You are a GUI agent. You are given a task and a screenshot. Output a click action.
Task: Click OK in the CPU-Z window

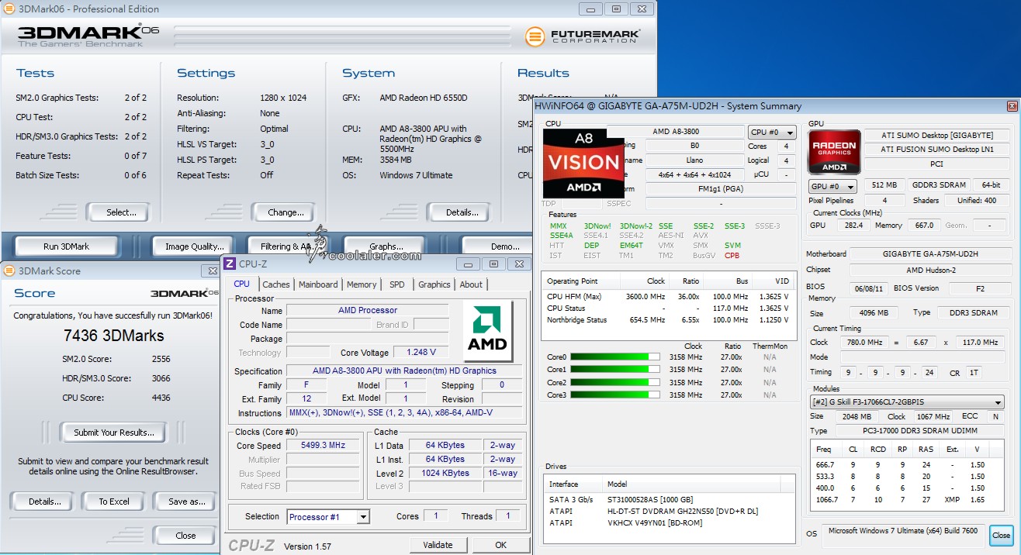[x=500, y=545]
